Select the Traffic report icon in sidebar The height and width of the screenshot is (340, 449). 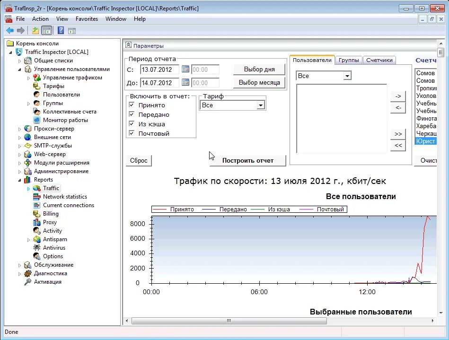coord(36,188)
